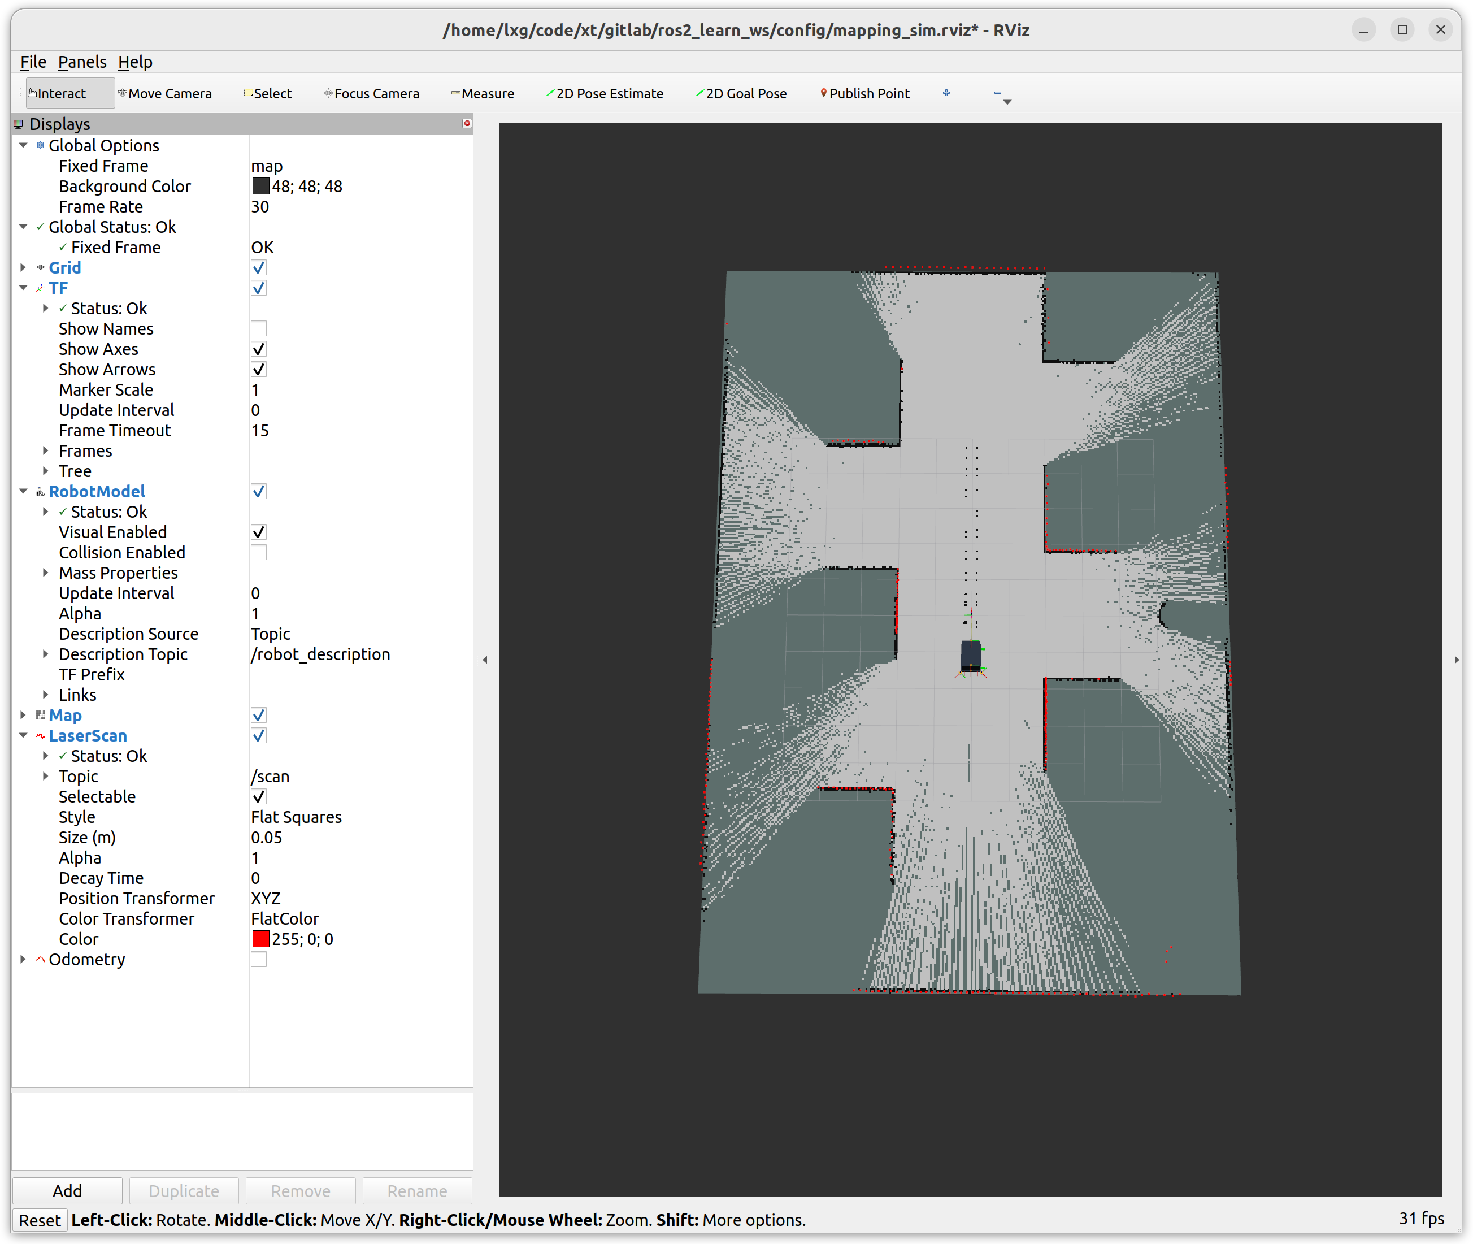The width and height of the screenshot is (1473, 1244).
Task: Click the blue plus add-tool icon
Action: pyautogui.click(x=946, y=92)
